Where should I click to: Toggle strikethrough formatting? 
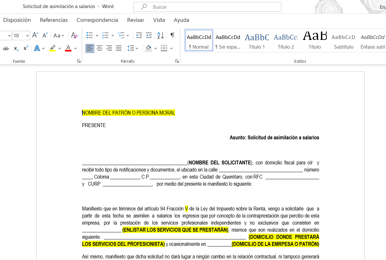(x=6, y=49)
